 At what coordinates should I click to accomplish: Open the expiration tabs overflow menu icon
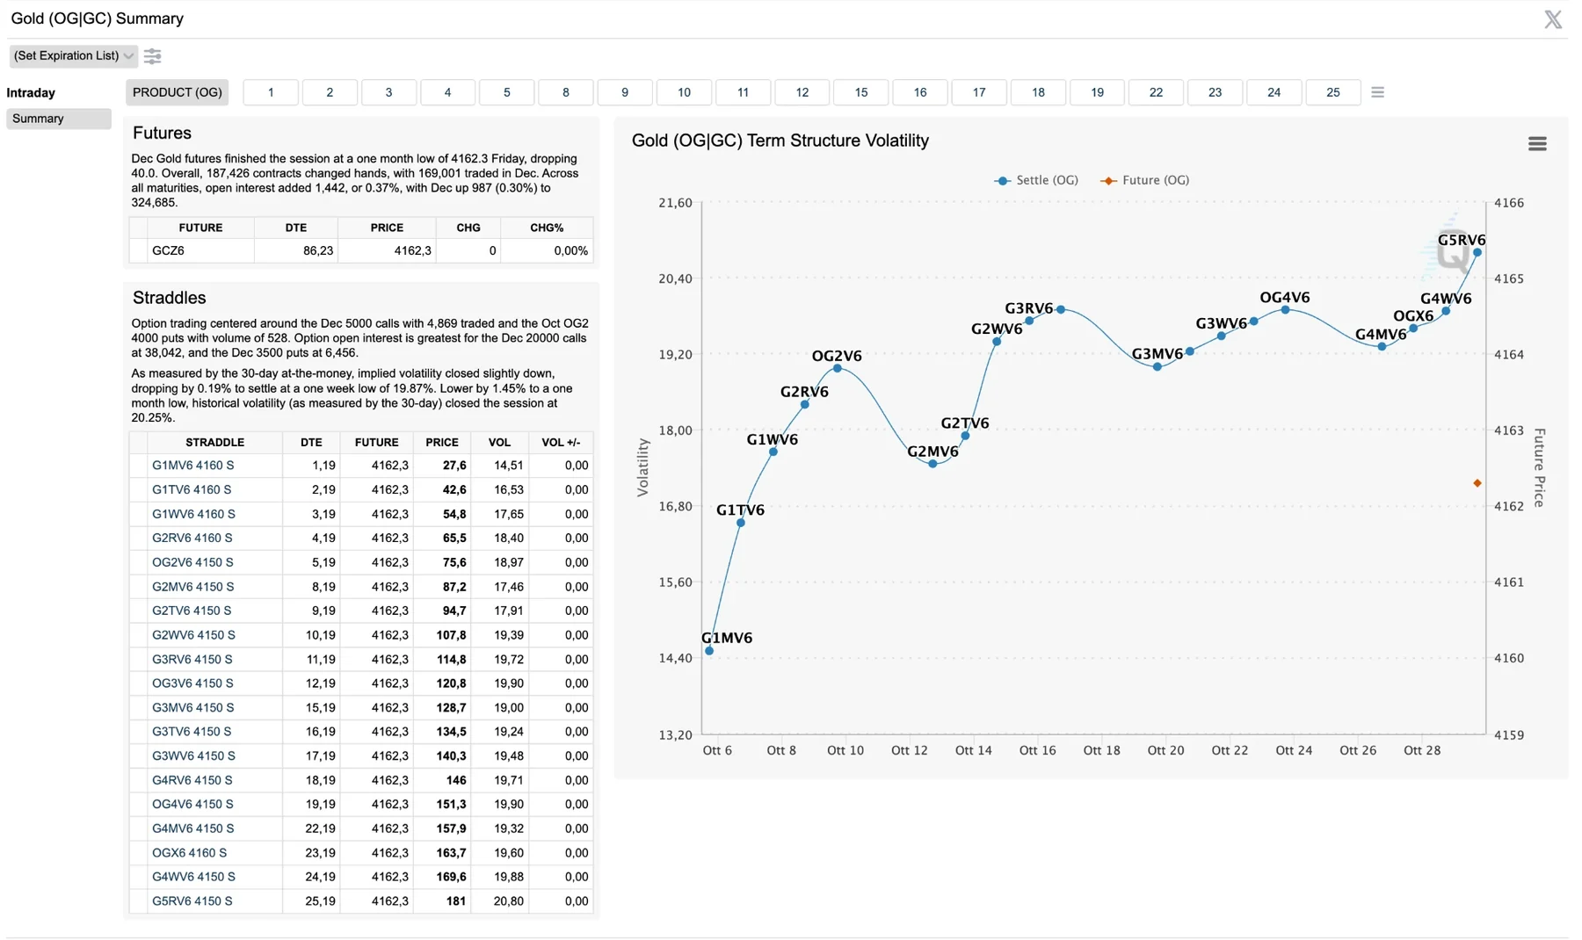tap(1377, 92)
